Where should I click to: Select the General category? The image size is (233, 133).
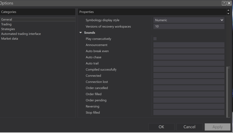click(x=7, y=19)
